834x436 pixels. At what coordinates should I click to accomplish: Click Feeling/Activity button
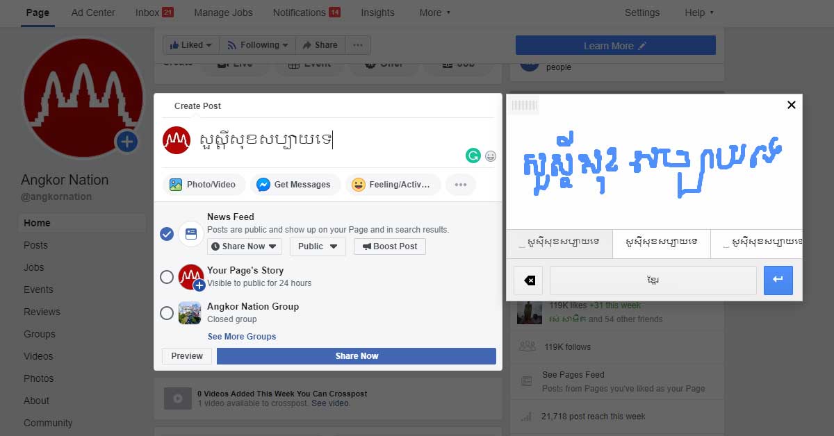pyautogui.click(x=393, y=185)
